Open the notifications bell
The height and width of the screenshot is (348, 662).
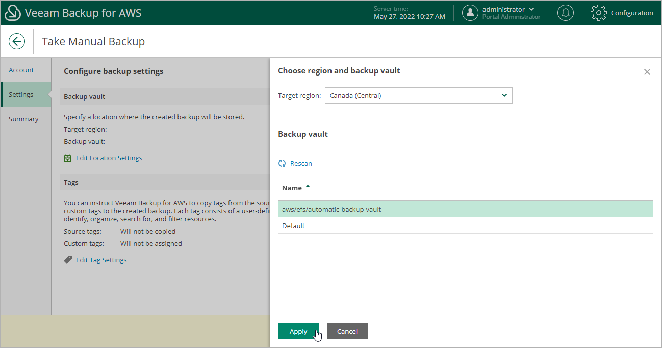coord(565,13)
